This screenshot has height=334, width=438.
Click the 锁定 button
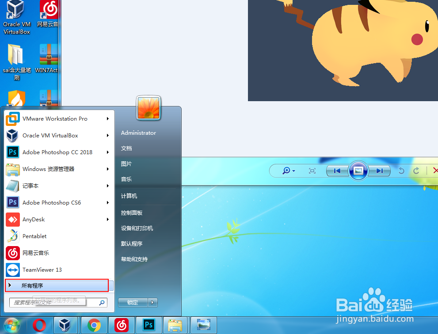click(133, 303)
